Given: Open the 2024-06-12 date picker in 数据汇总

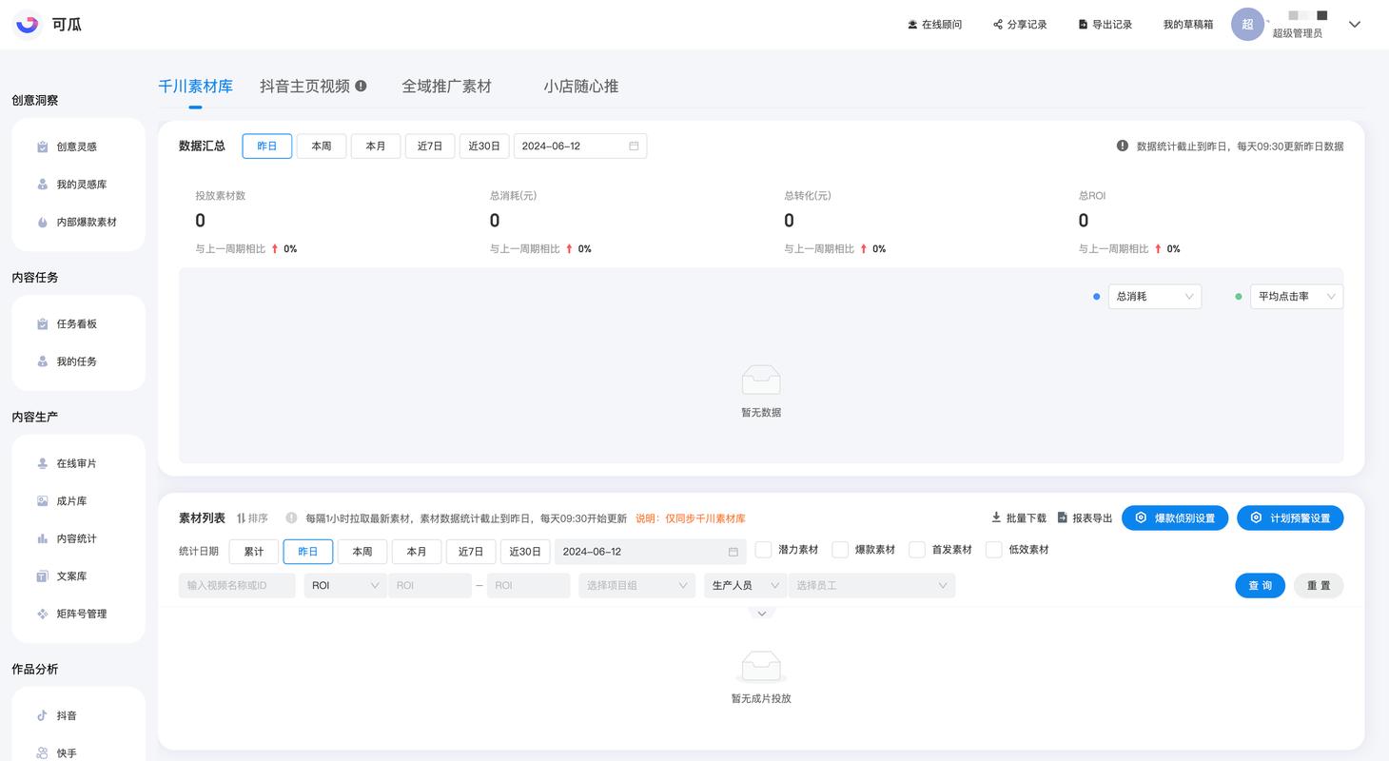Looking at the screenshot, I should click(580, 146).
